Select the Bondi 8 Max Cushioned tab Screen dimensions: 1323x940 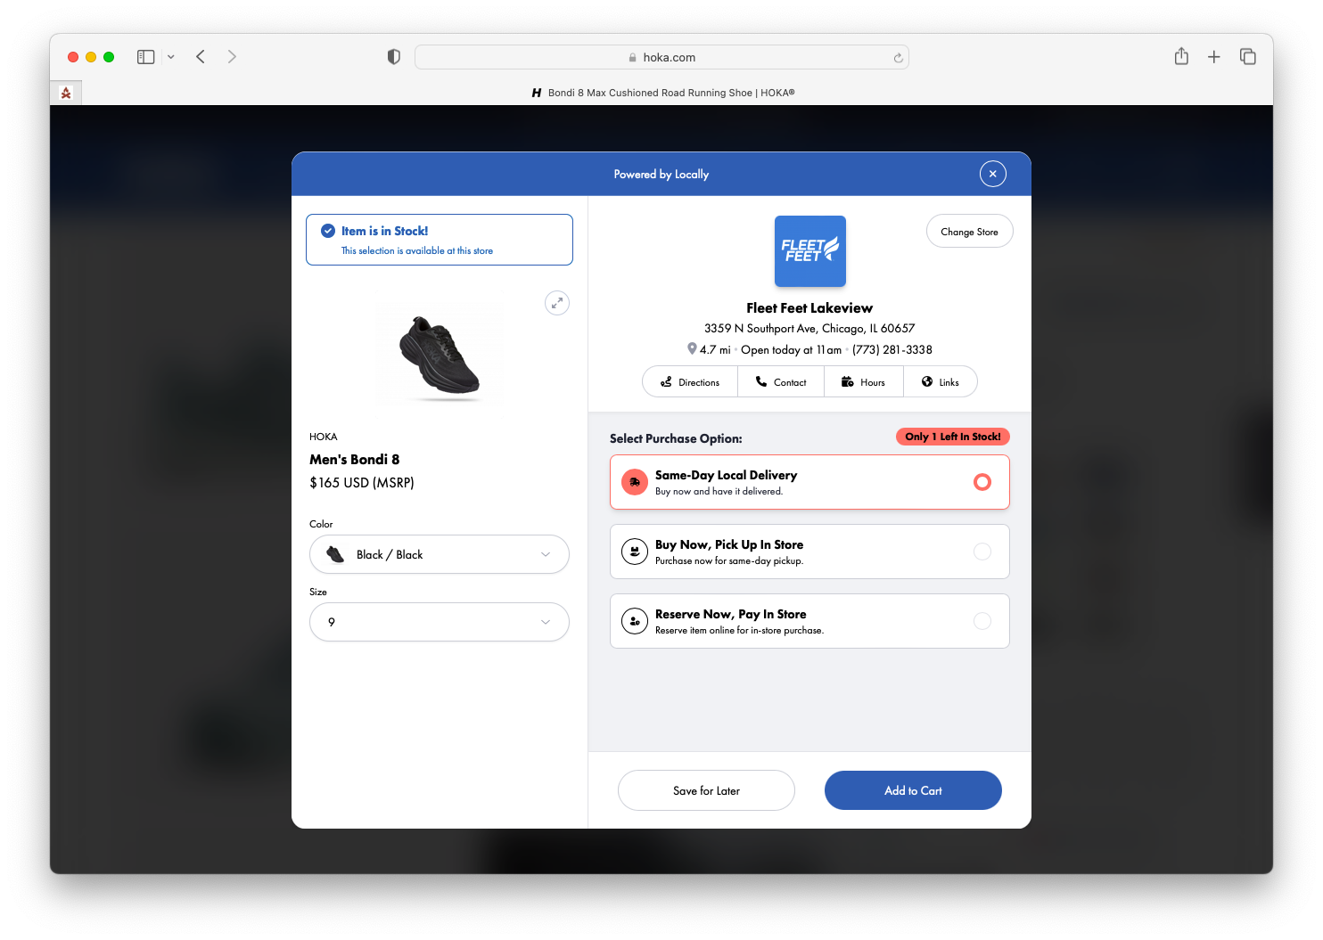pyautogui.click(x=662, y=93)
